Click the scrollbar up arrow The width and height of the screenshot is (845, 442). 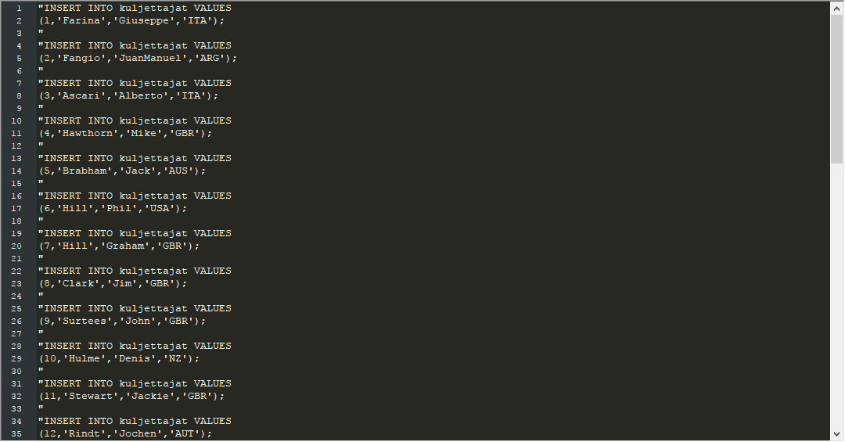[x=836, y=7]
